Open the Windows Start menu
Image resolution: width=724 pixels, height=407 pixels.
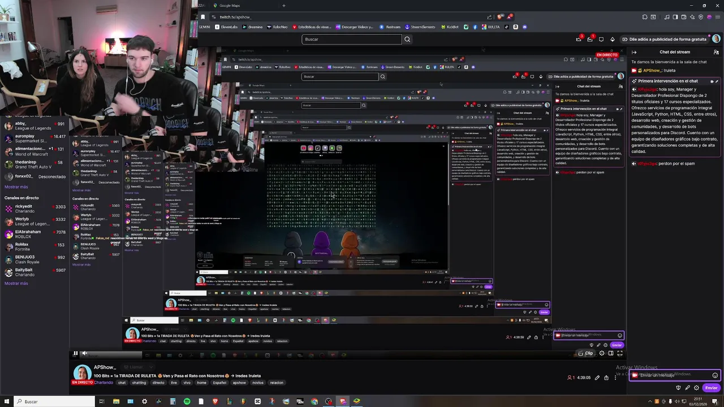(7, 401)
